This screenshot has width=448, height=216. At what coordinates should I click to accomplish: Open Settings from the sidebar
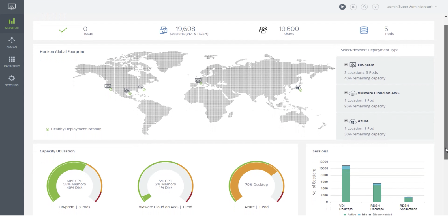12,81
